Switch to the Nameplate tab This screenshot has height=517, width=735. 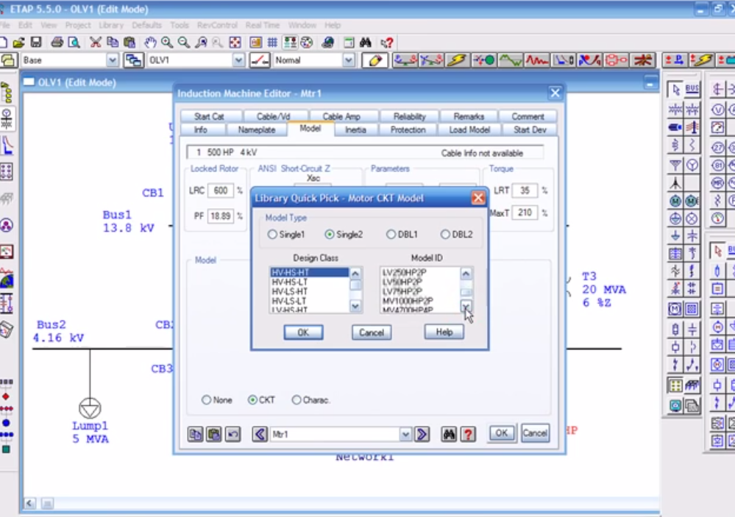(x=257, y=130)
